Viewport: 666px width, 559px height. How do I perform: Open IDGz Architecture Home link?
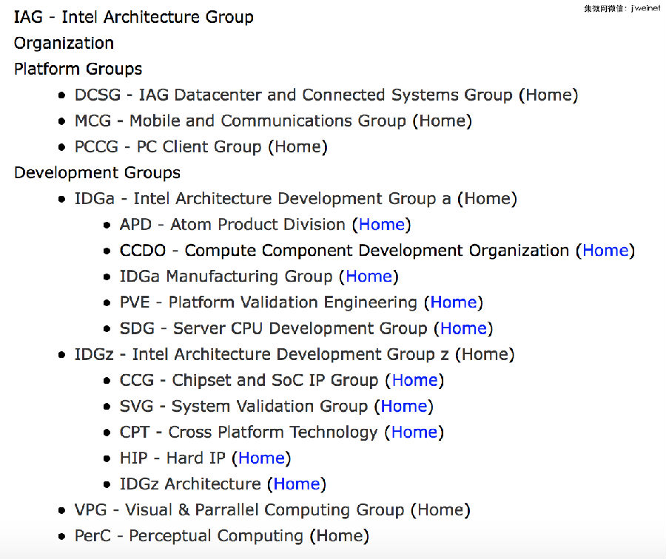click(x=297, y=484)
